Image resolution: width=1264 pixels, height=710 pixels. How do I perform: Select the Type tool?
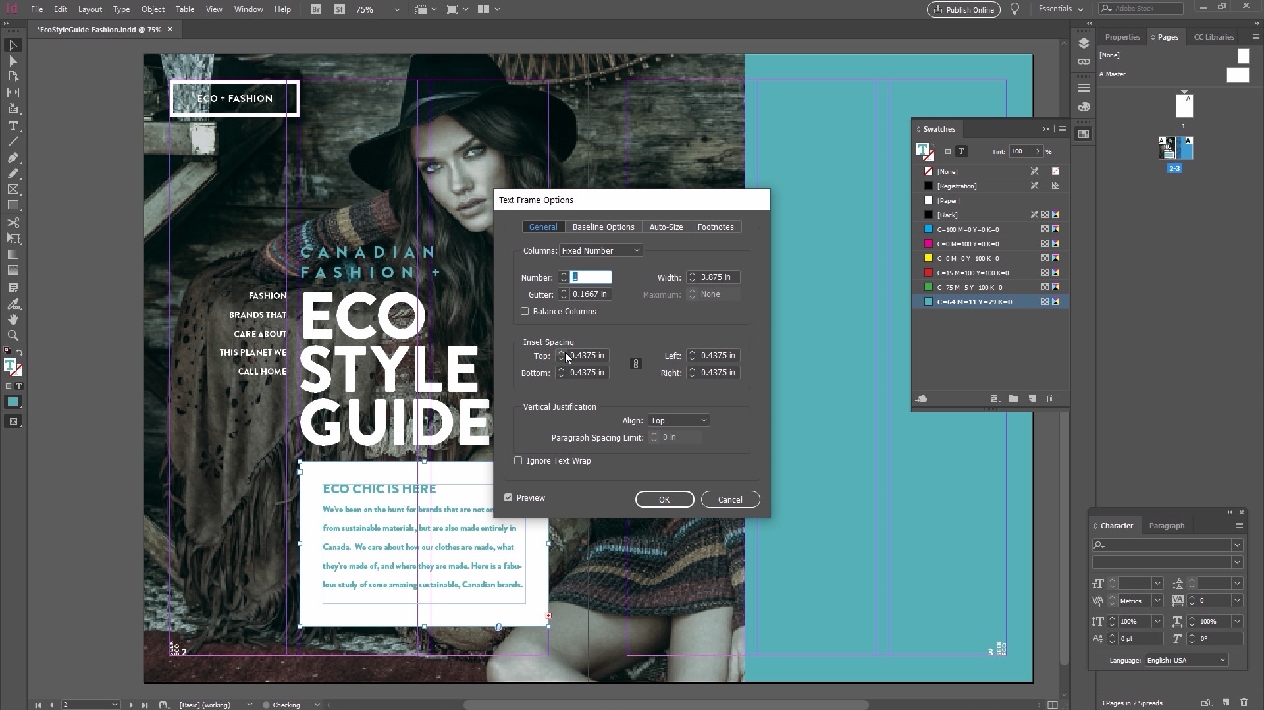point(13,126)
